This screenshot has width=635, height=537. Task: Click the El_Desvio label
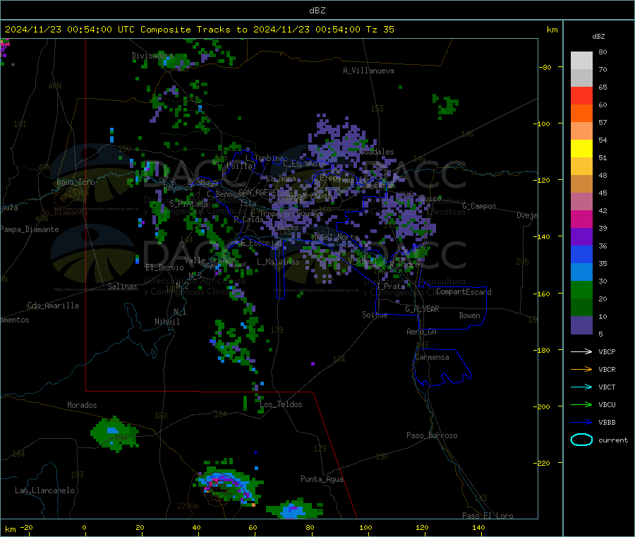pos(164,267)
